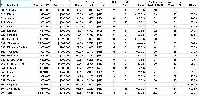Select the 310 - Plains row label
The width and height of the screenshot is (199, 96).
click(15, 14)
